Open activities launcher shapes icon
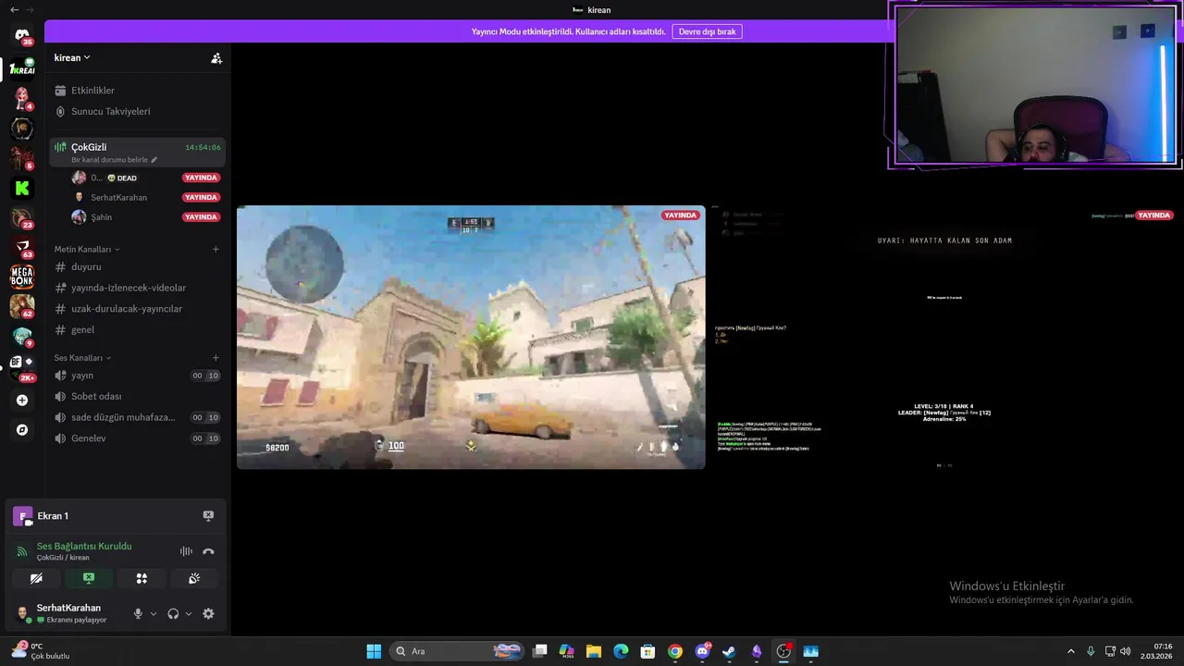Screen dimensions: 1184x666 point(142,578)
